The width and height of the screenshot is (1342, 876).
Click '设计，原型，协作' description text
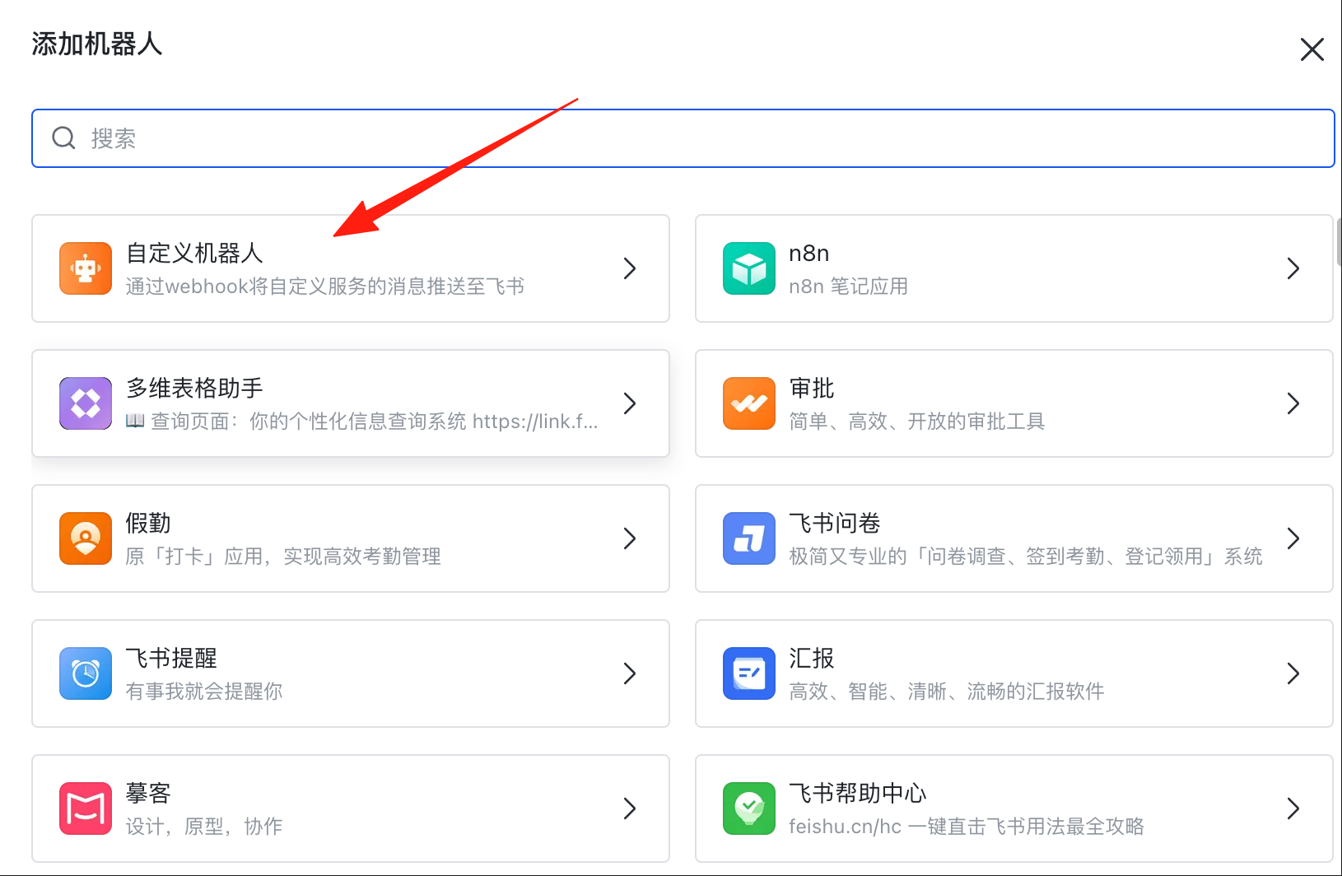pos(204,827)
